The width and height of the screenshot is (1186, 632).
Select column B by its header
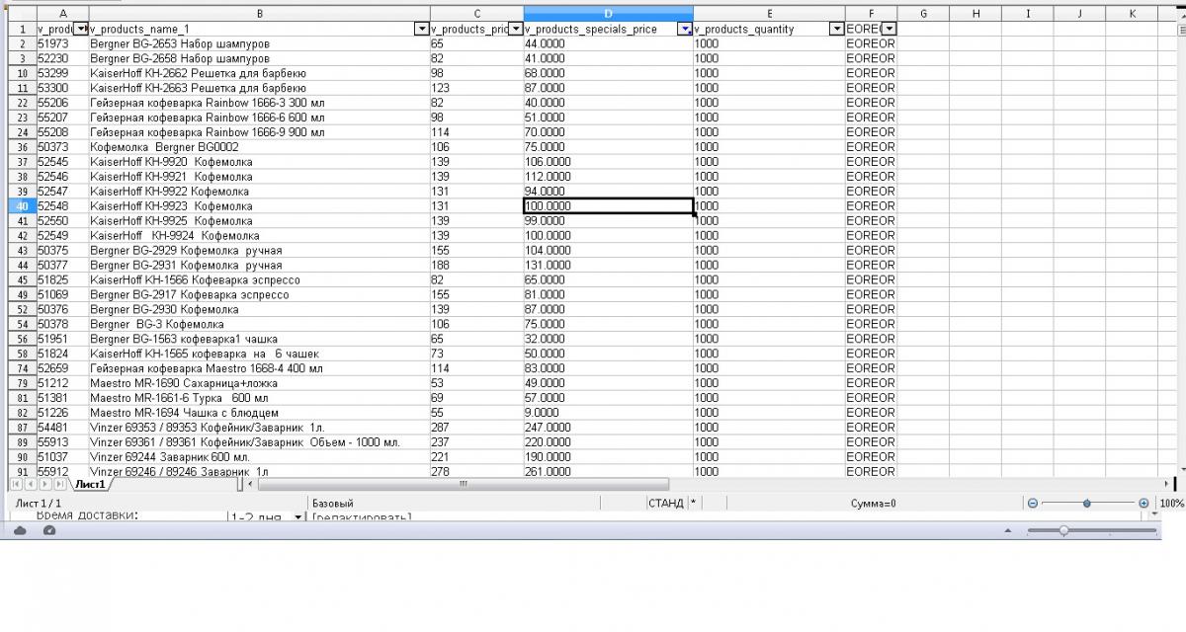click(x=259, y=14)
